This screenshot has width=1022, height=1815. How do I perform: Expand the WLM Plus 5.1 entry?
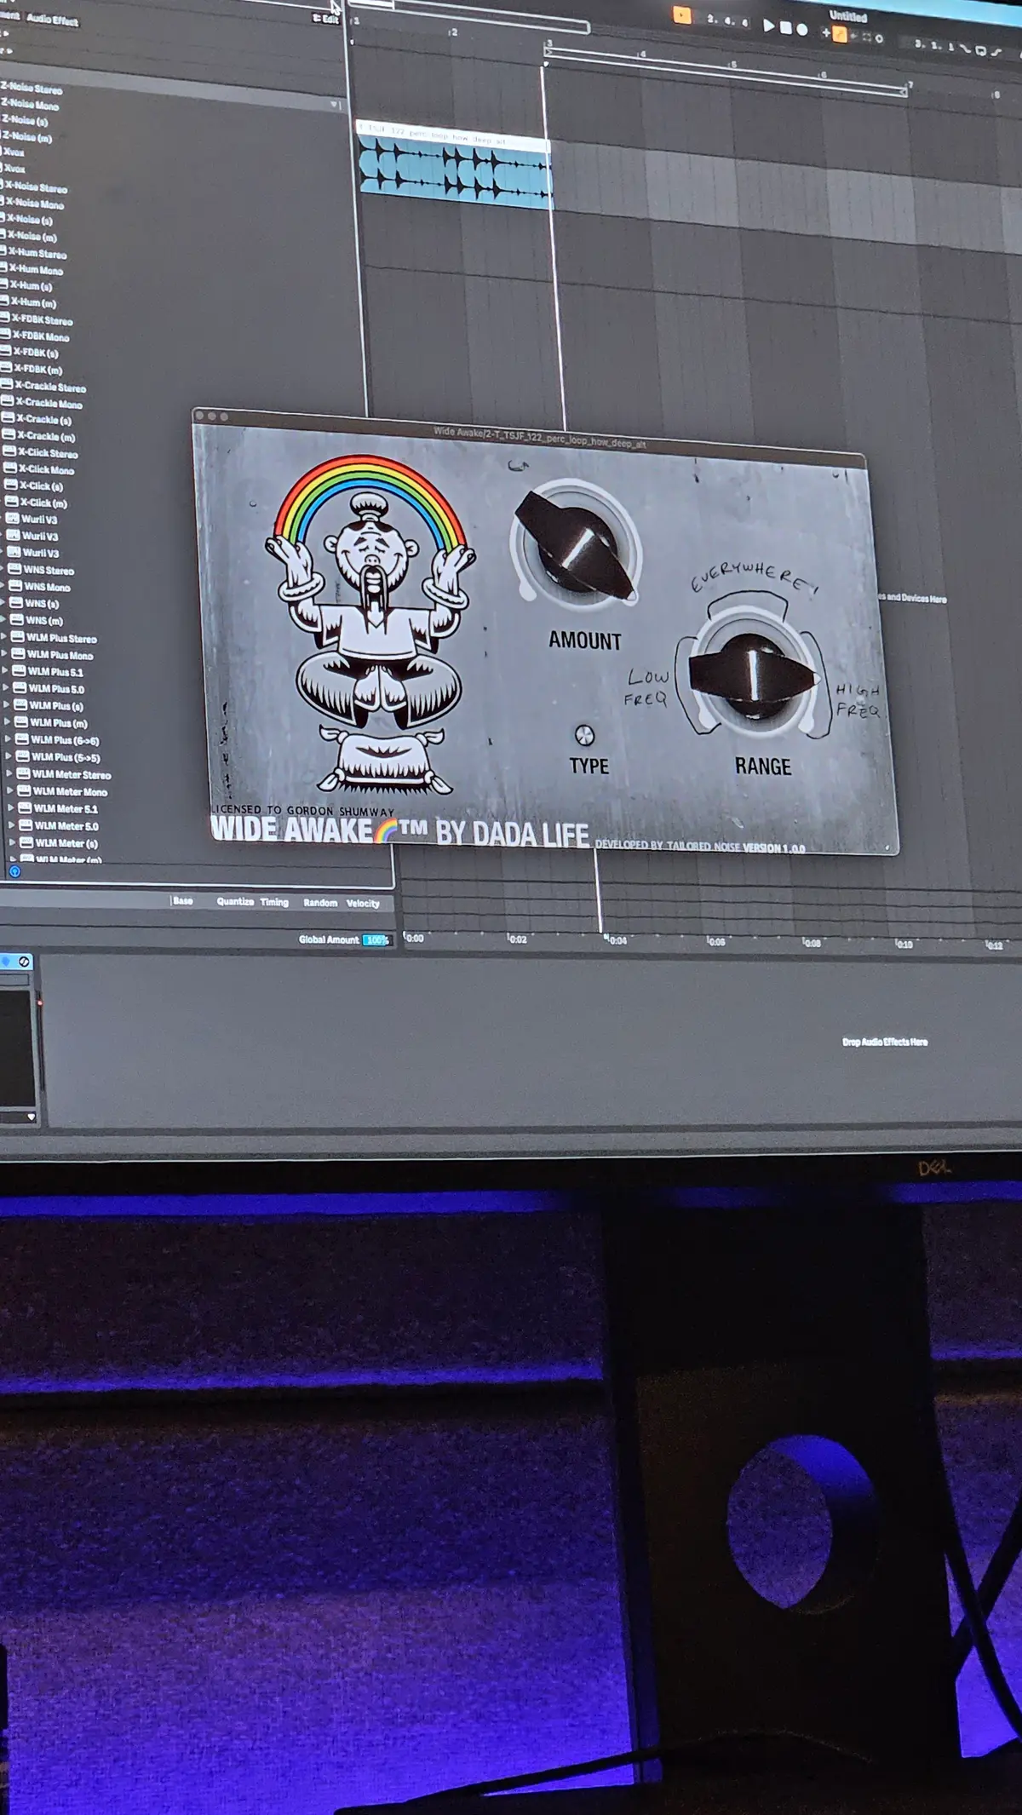pyautogui.click(x=6, y=670)
